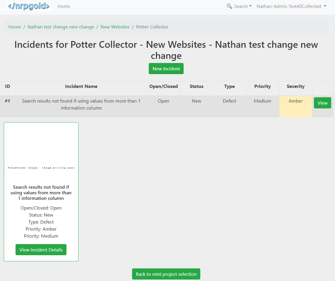Click the nrpgold logo

(29, 6)
